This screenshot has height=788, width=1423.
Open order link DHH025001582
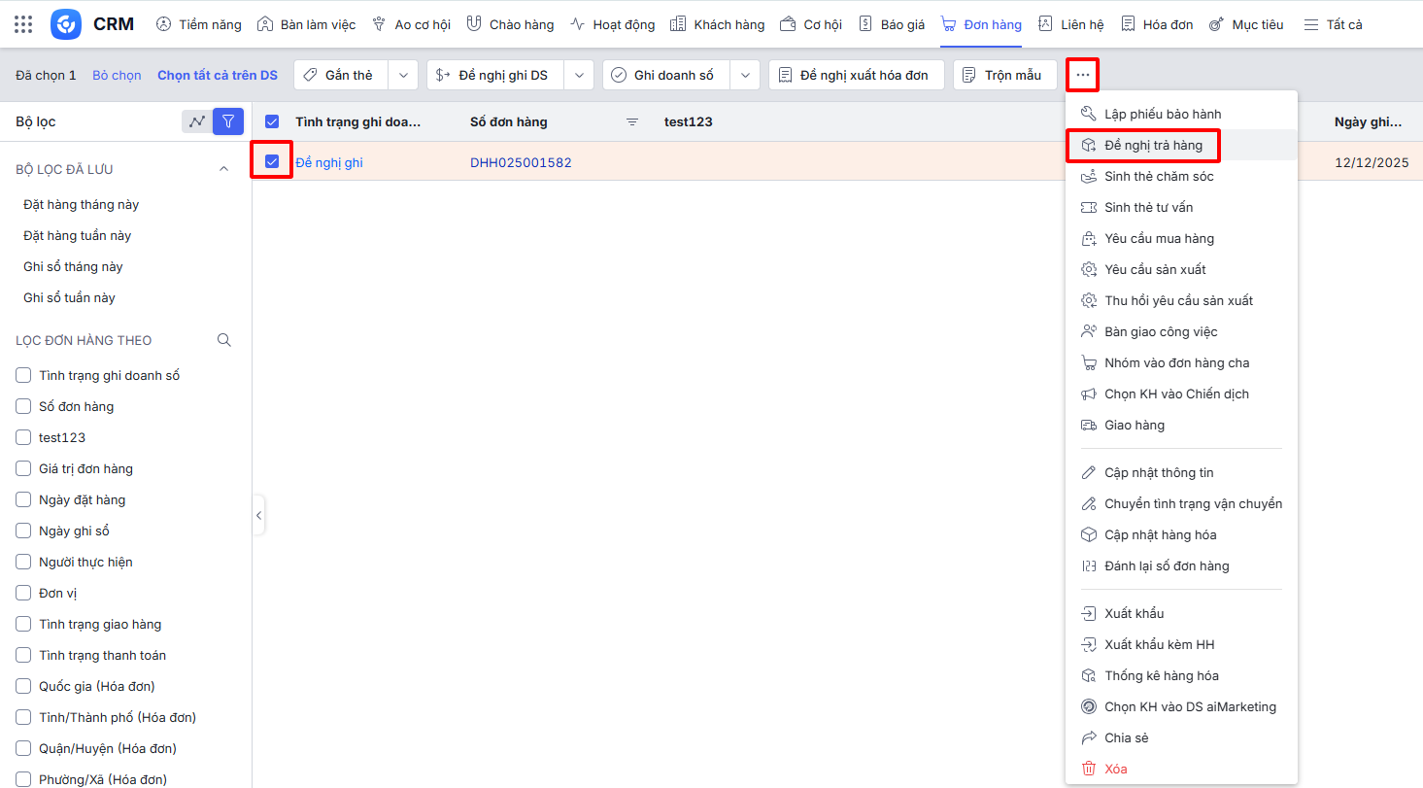pos(521,162)
